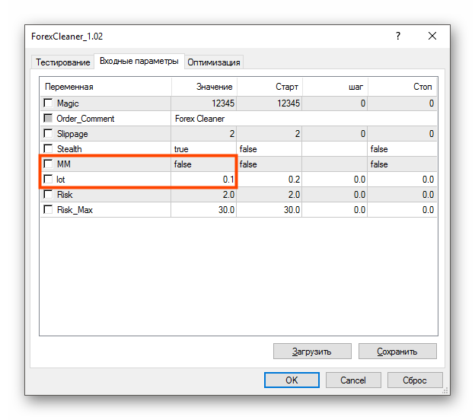Open Stealth Stop cell false
The width and height of the screenshot is (475, 420).
point(402,148)
